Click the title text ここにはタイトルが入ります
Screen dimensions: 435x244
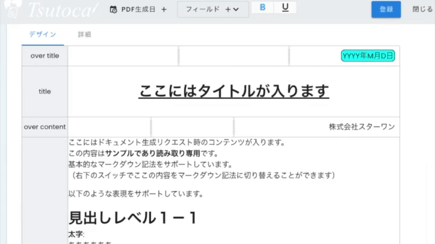234,91
